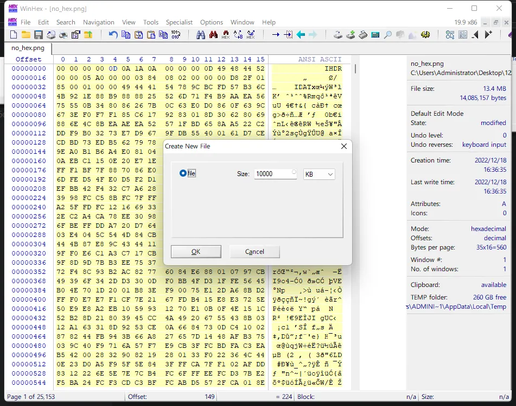
Task: Click the Undo arrow toolbar icon
Action: [x=113, y=35]
